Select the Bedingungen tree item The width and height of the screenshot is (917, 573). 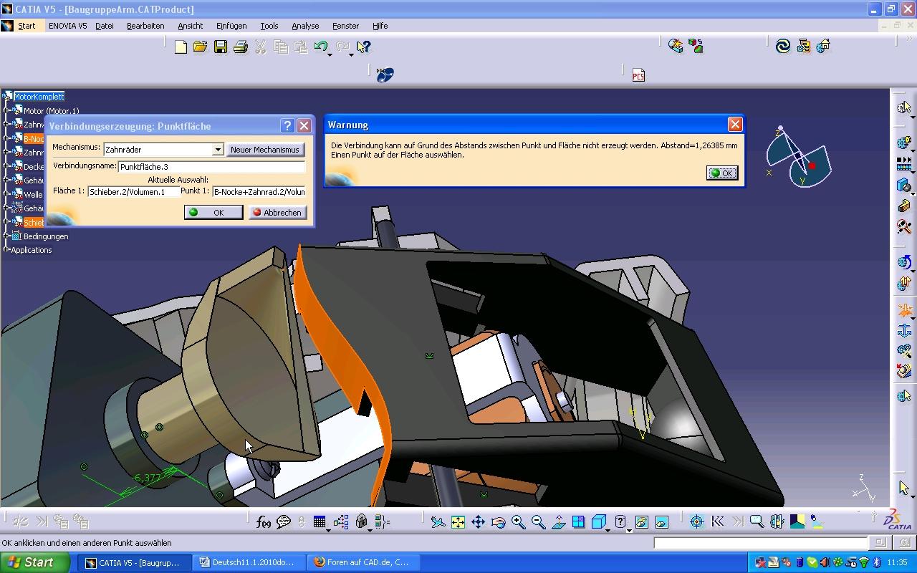[x=46, y=236]
